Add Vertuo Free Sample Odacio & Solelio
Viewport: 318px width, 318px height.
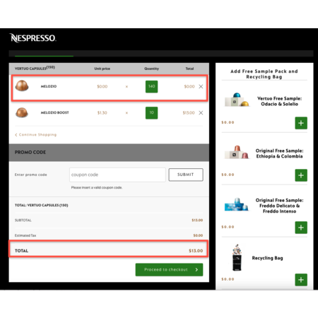(301, 123)
